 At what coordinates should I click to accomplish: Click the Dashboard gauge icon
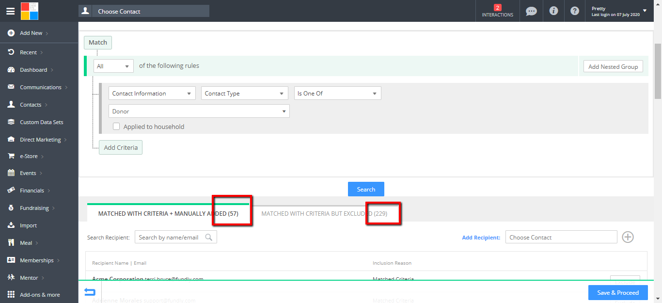click(x=11, y=70)
